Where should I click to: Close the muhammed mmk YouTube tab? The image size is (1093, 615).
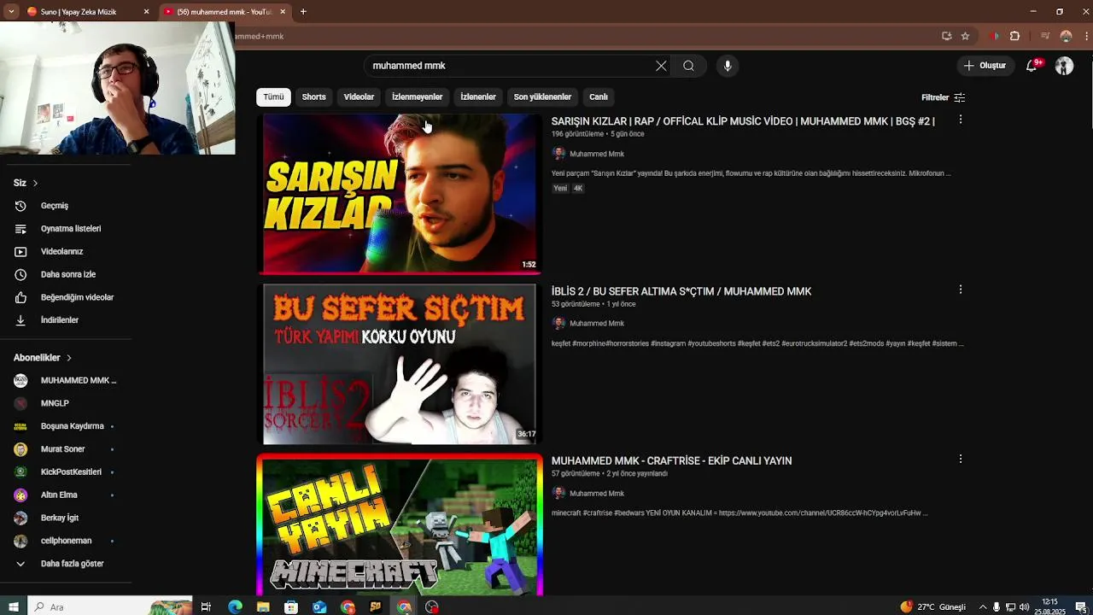coord(283,12)
